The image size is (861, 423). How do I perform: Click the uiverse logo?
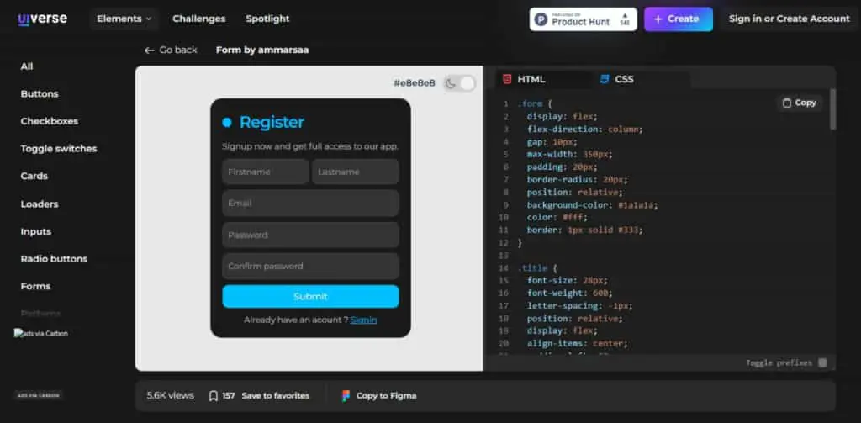(42, 19)
